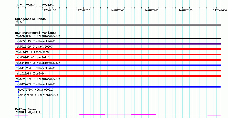Click ruler position 147842300
This screenshot has width=228, height=118.
point(117,10)
